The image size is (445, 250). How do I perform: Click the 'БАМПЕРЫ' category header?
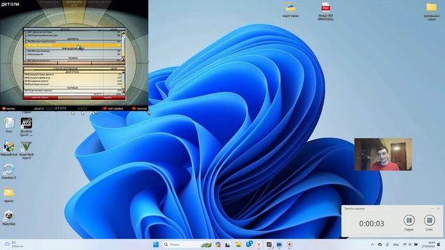coord(73,39)
